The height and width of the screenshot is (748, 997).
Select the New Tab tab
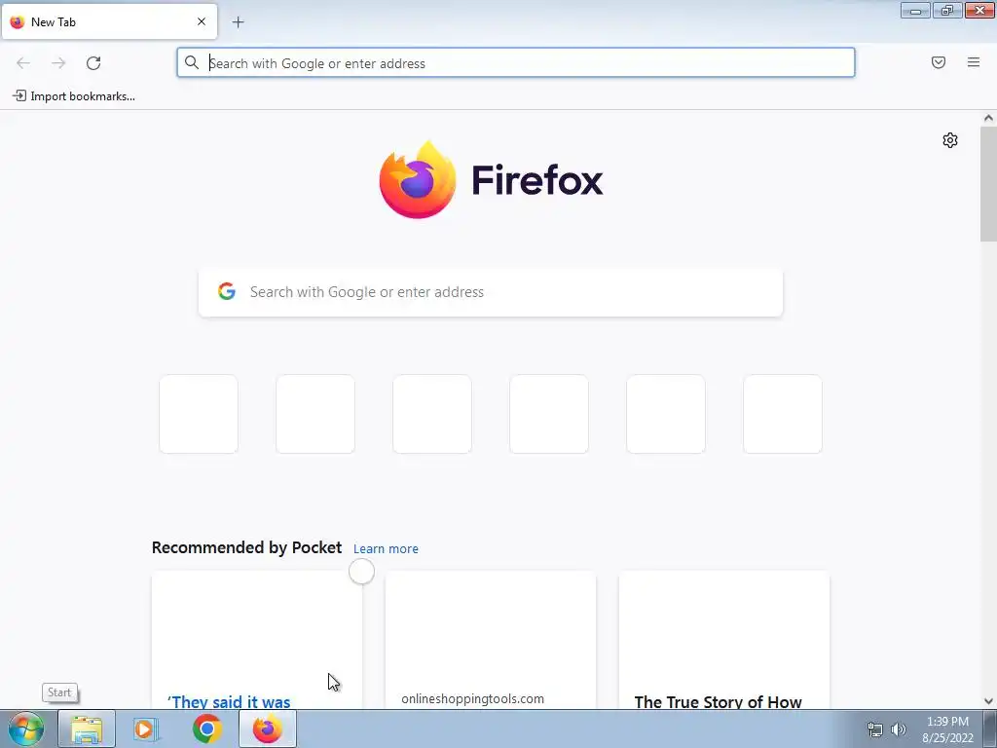tap(109, 21)
